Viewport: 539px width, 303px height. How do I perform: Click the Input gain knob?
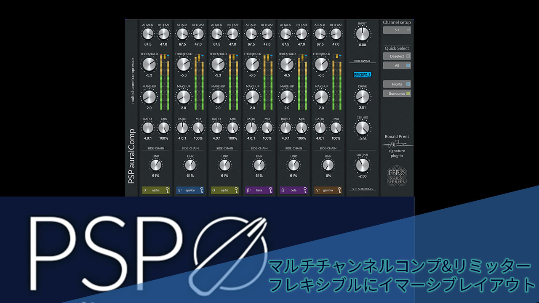(x=362, y=34)
